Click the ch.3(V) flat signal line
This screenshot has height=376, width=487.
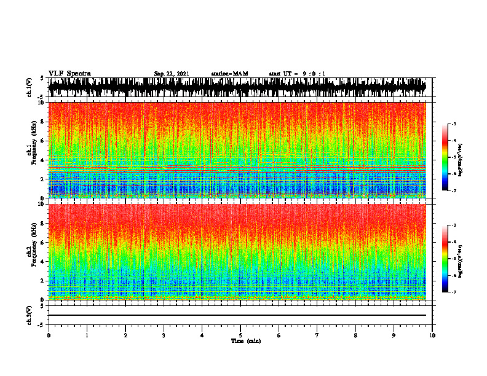click(237, 315)
